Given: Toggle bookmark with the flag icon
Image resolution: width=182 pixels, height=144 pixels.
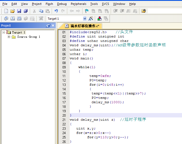Looking at the screenshot, I should coord(87,11).
